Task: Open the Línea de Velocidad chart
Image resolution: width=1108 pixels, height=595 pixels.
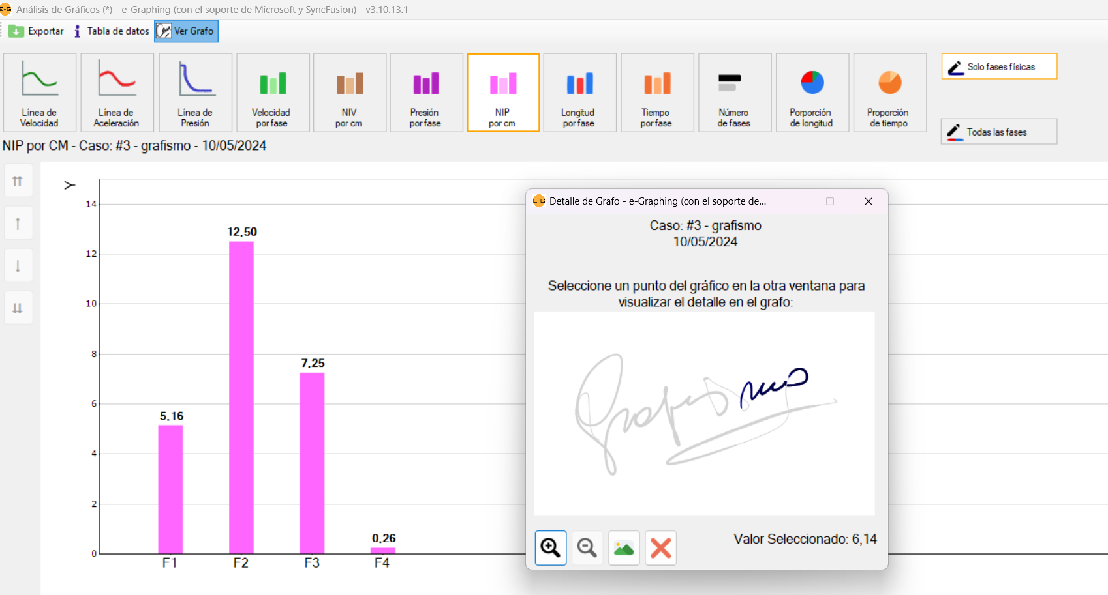Action: 39,93
